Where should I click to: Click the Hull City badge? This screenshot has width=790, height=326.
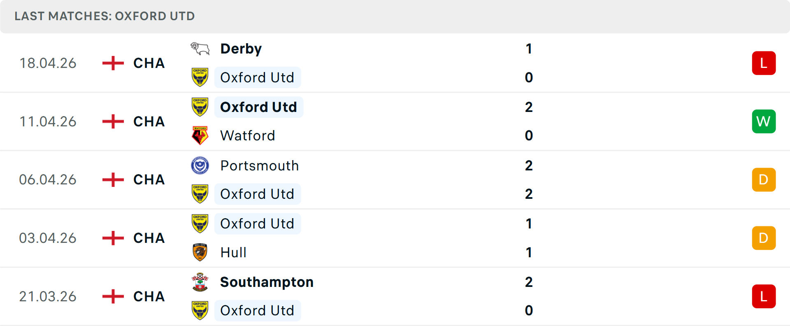(x=200, y=252)
